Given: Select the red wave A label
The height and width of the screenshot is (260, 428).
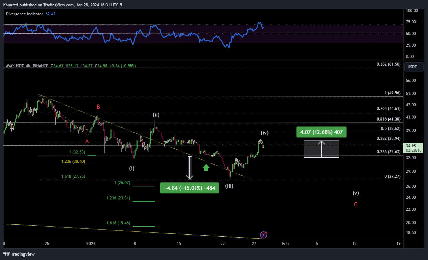Looking at the screenshot, I should coord(87,141).
